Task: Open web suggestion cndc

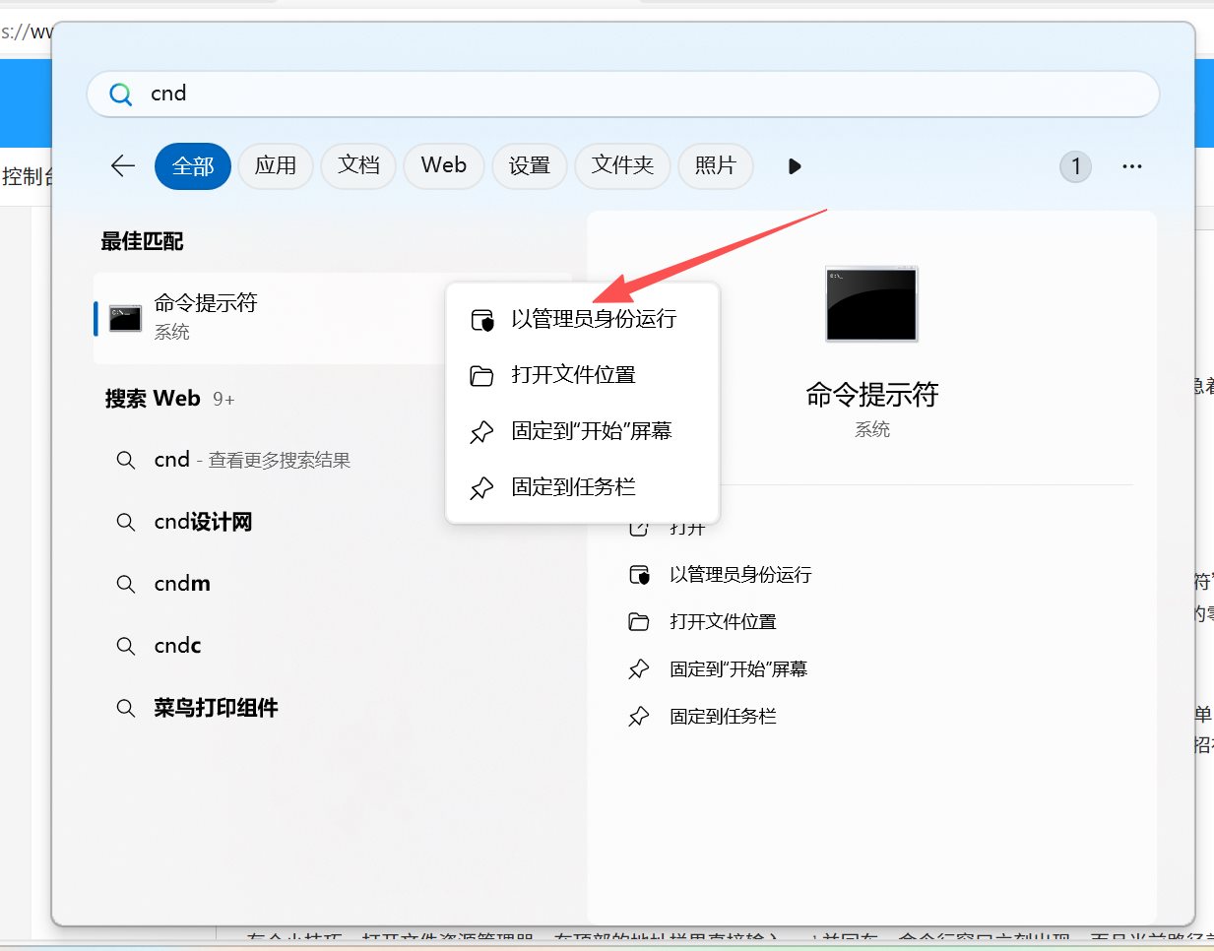Action: pyautogui.click(x=177, y=646)
